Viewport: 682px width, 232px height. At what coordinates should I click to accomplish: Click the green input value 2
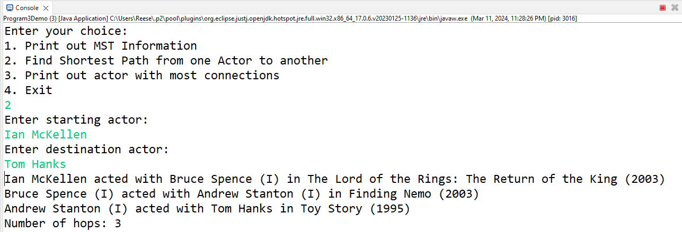pyautogui.click(x=8, y=105)
